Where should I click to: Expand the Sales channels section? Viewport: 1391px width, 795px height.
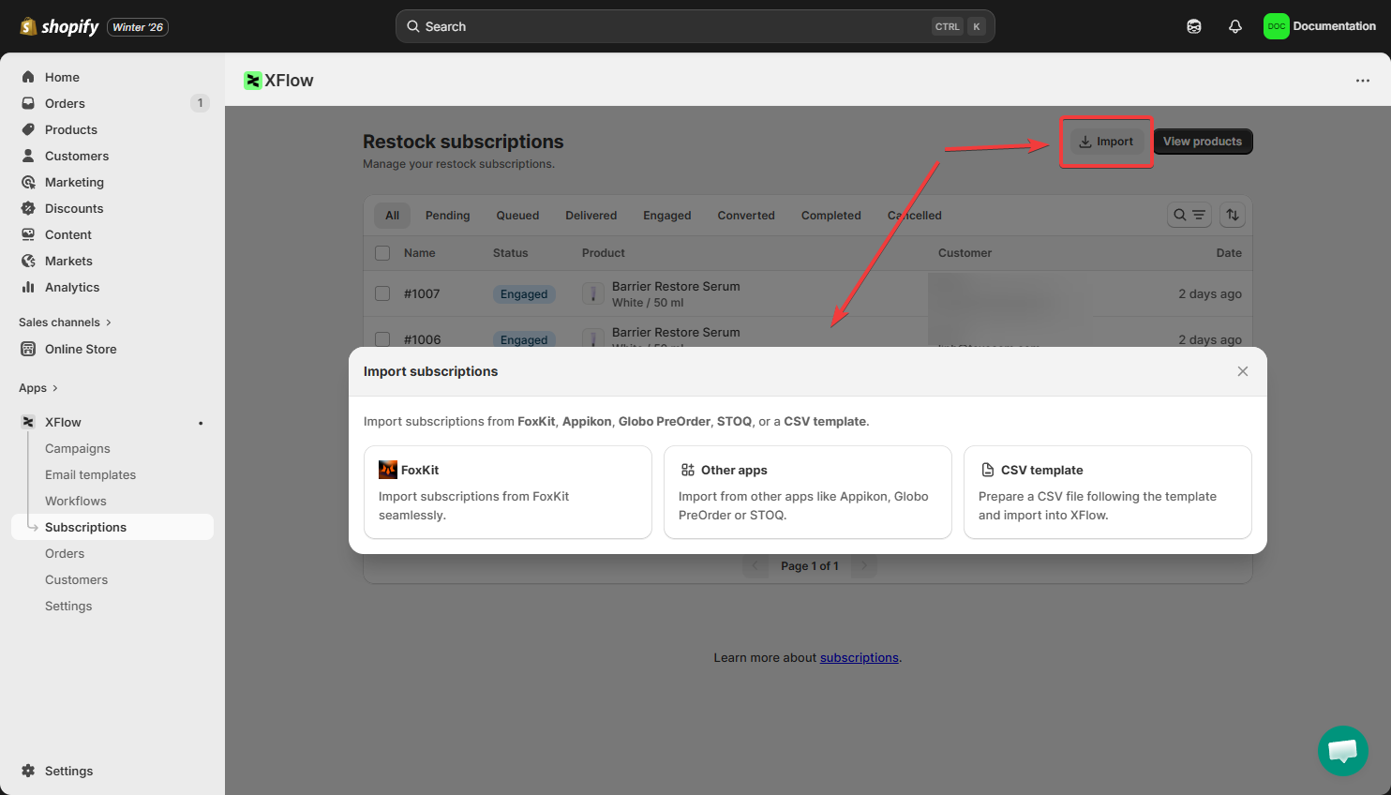[x=65, y=322]
